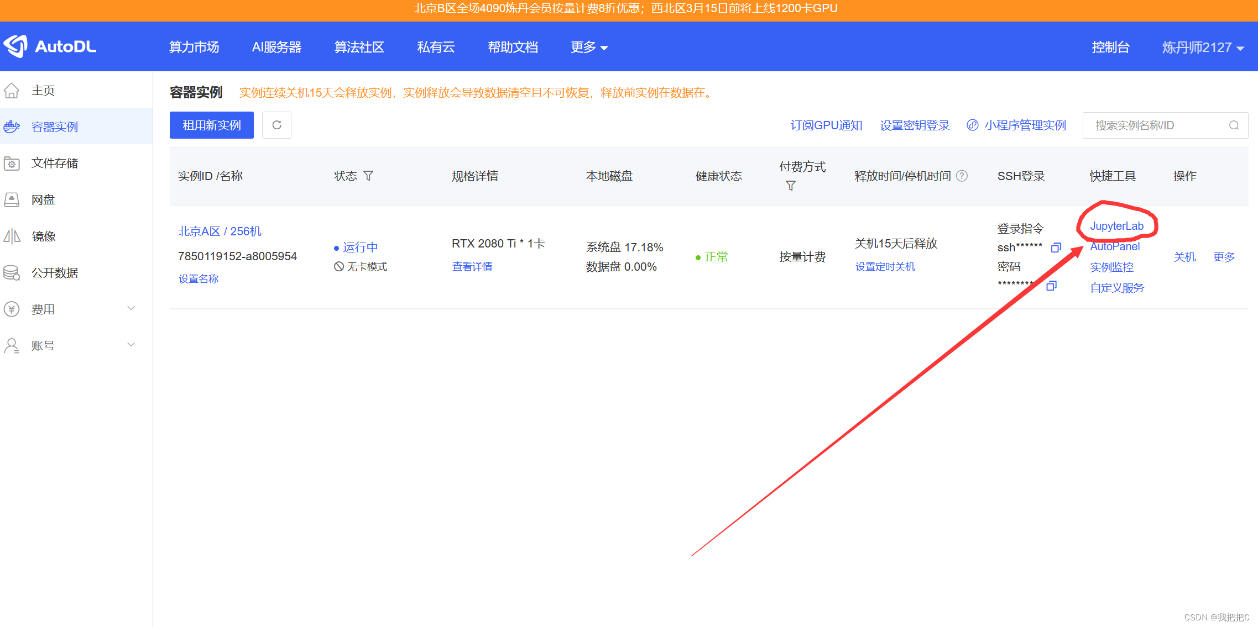Image resolution: width=1258 pixels, height=627 pixels.
Task: Click the search magnifier icon
Action: (x=1234, y=125)
